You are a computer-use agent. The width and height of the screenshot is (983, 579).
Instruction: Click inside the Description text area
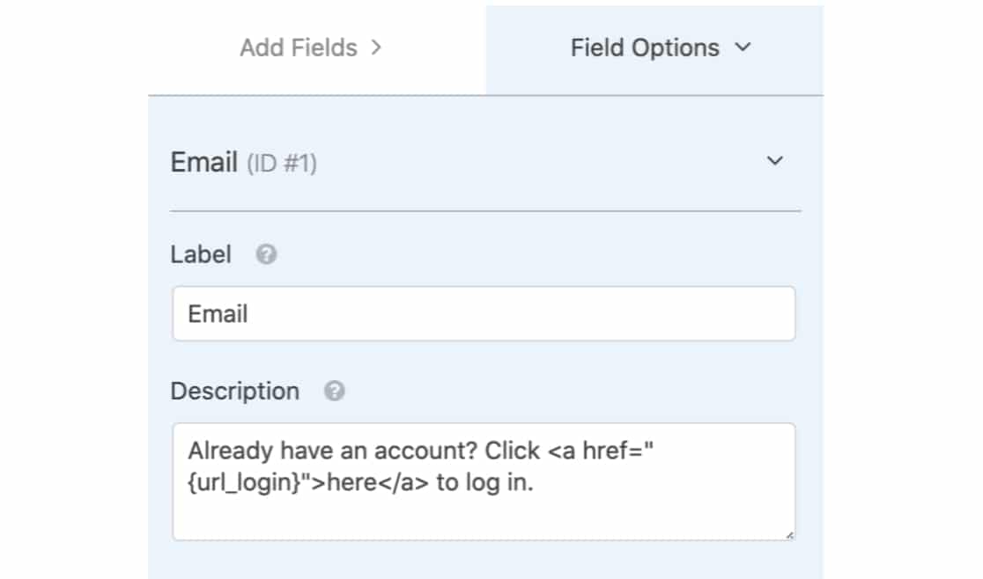tap(484, 482)
